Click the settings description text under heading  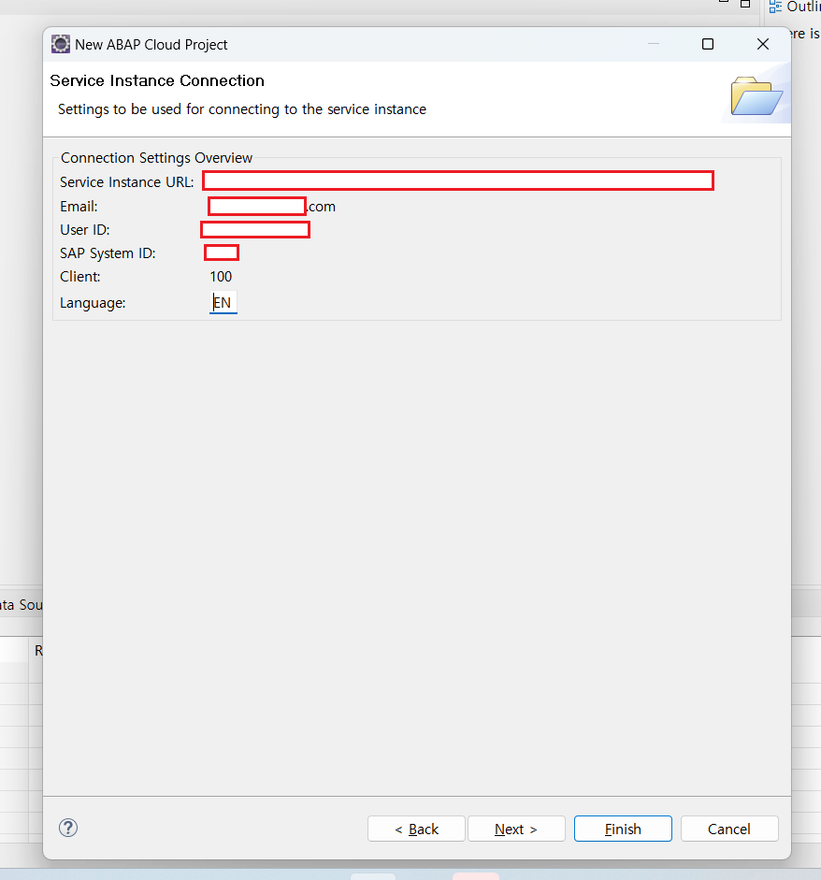pyautogui.click(x=242, y=108)
